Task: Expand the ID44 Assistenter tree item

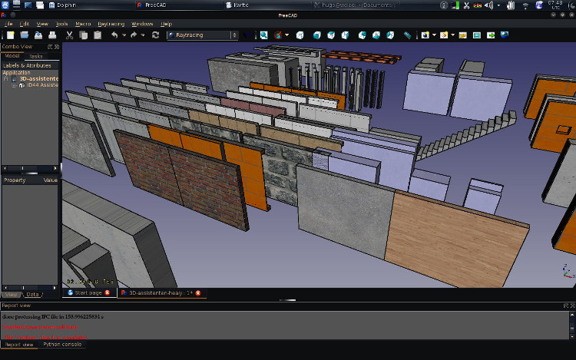Action: tap(13, 85)
